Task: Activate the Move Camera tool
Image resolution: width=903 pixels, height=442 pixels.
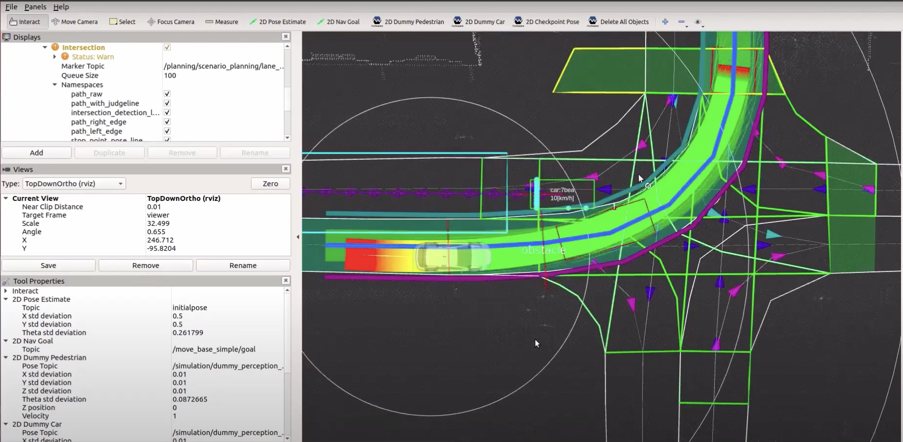Action: point(74,22)
